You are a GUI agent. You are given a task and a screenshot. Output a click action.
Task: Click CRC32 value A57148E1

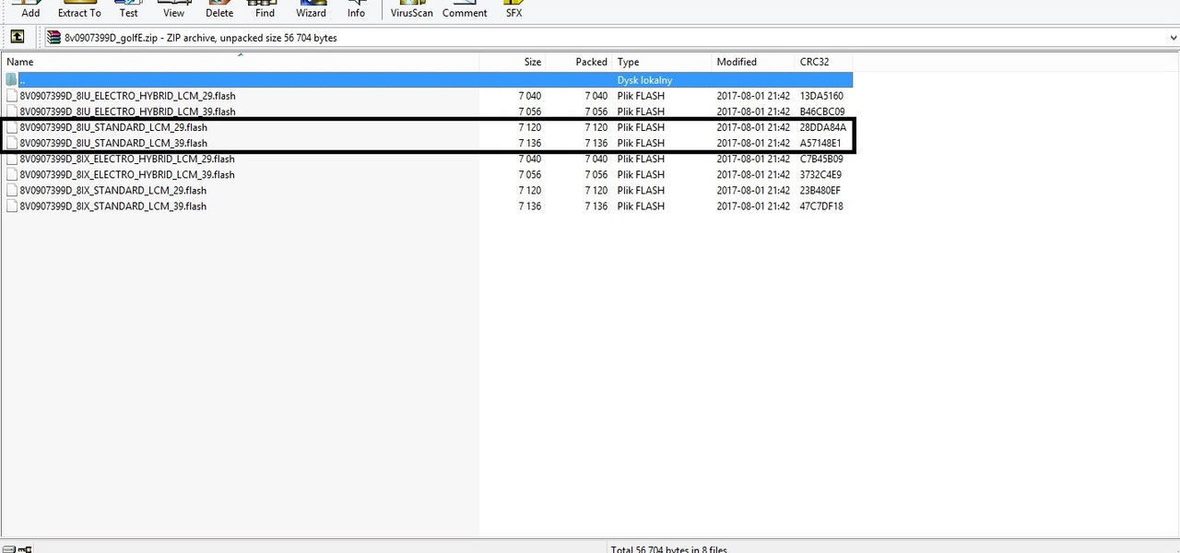pos(820,143)
